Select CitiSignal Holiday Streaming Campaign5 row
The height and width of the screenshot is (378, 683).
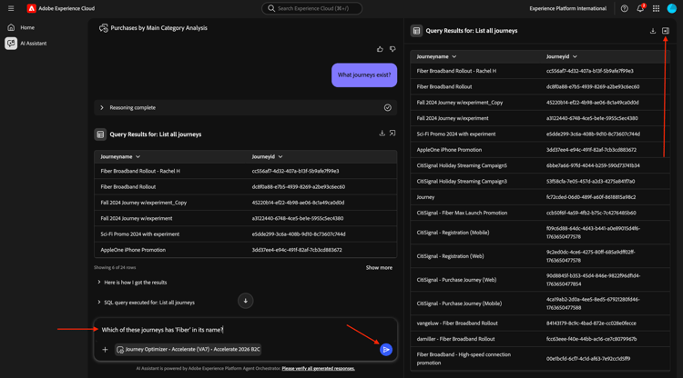540,165
